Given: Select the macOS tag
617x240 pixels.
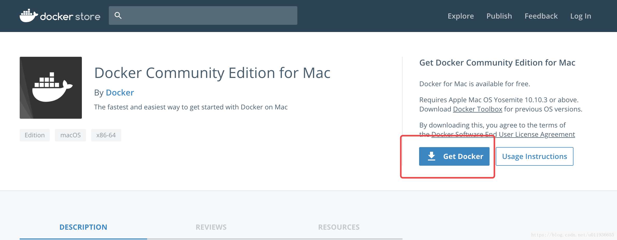Looking at the screenshot, I should [x=70, y=135].
